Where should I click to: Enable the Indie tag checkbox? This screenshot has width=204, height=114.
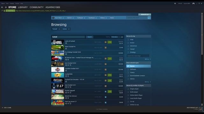pos(128,40)
